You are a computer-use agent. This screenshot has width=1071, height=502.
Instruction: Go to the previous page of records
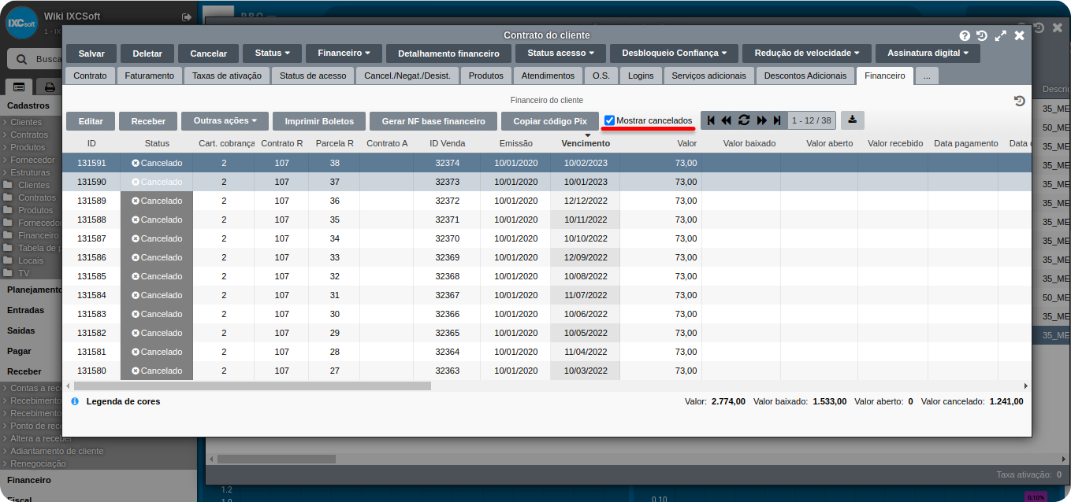coord(727,120)
